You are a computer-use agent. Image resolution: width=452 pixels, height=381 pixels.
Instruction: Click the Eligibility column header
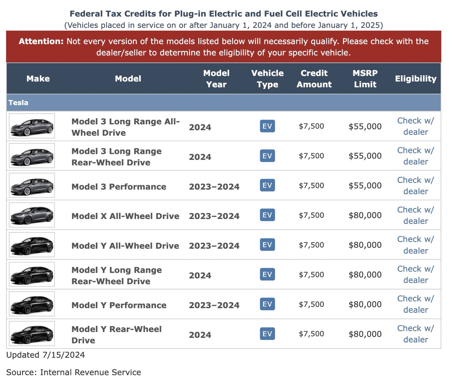(416, 79)
